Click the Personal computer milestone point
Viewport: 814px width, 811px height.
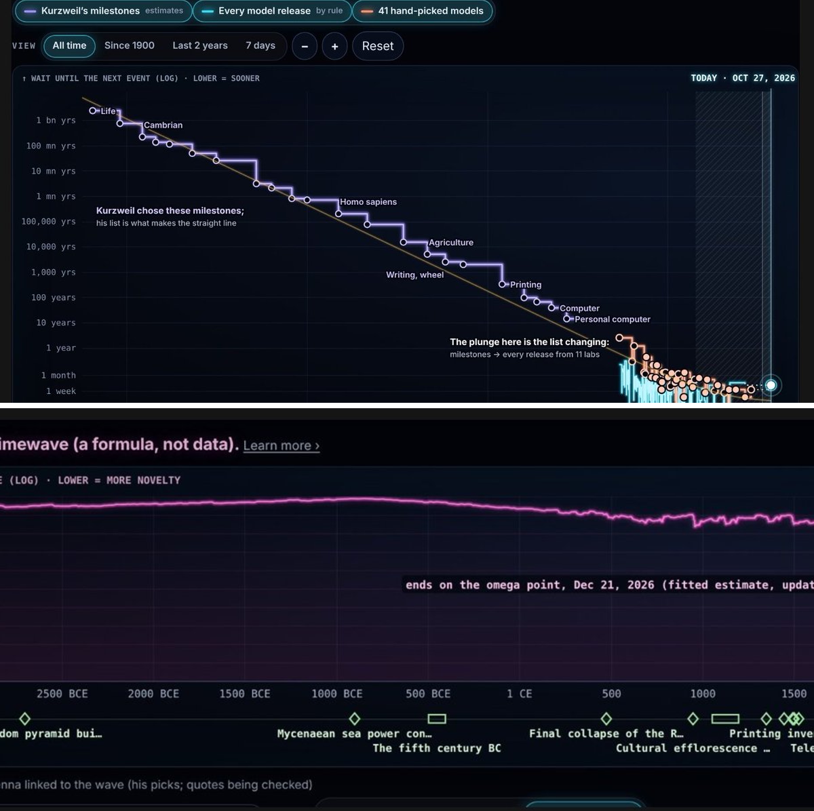point(567,319)
